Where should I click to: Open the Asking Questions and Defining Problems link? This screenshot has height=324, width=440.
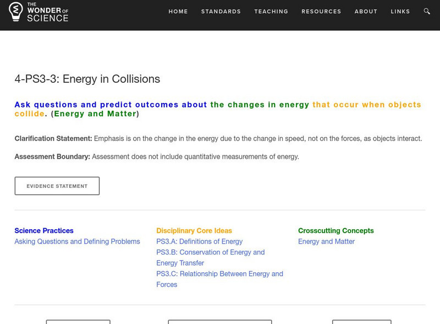point(75,241)
